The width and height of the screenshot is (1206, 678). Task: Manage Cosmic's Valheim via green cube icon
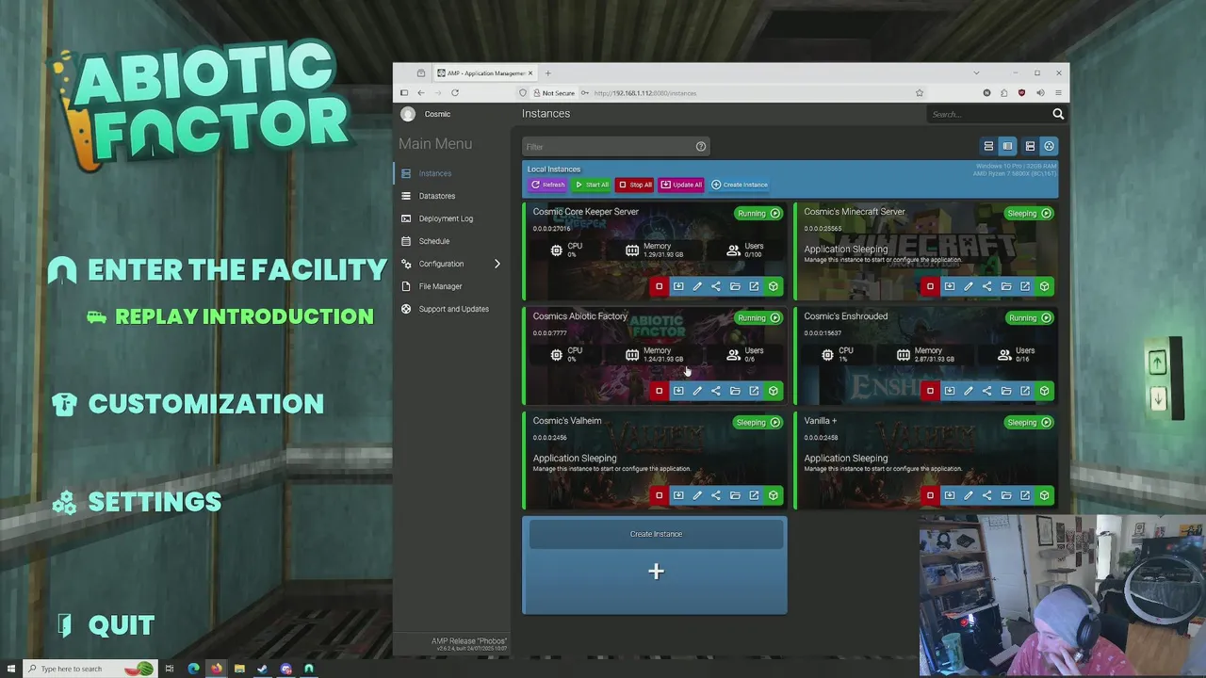point(773,495)
